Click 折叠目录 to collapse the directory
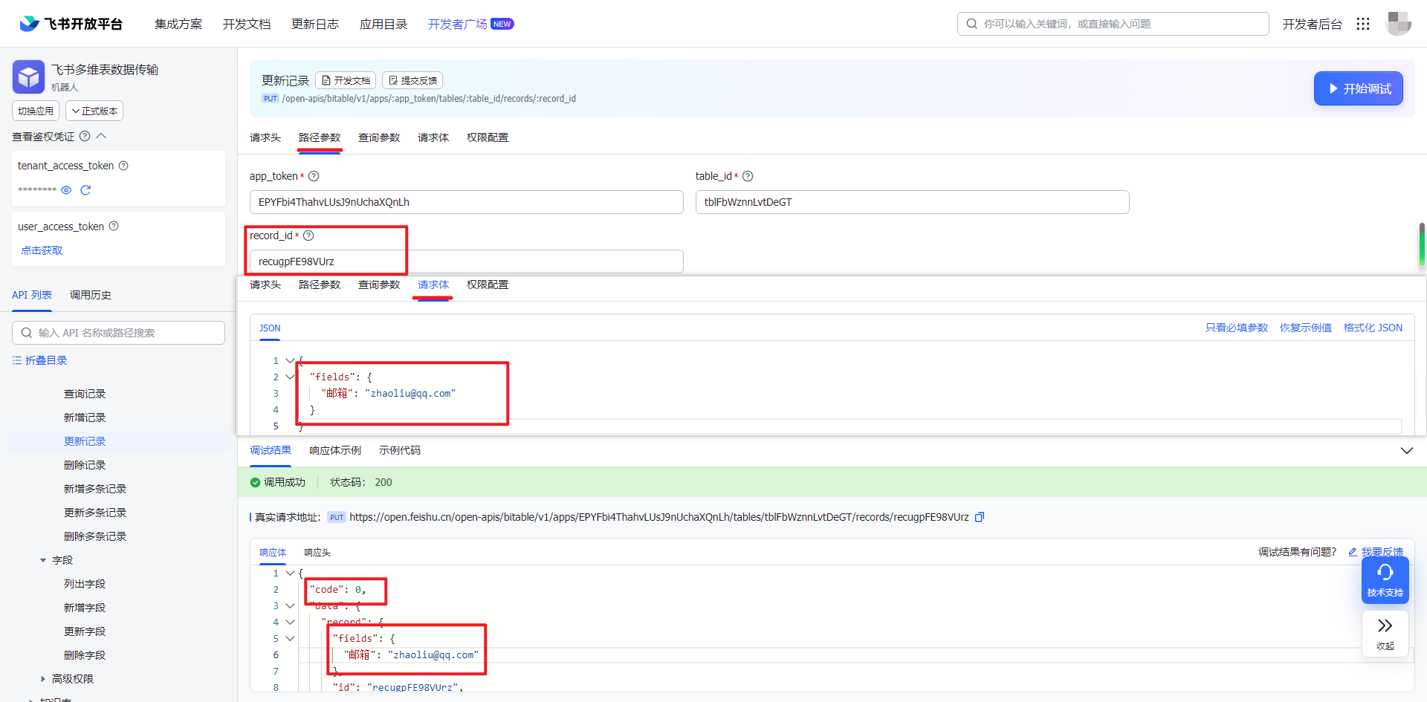This screenshot has width=1427, height=702. (39, 360)
